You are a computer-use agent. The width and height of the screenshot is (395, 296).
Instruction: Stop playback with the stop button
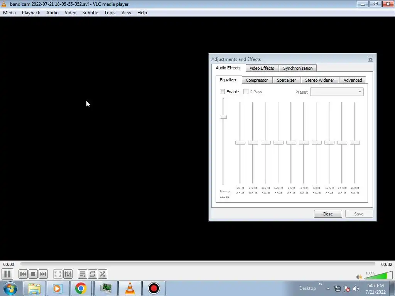click(x=33, y=274)
